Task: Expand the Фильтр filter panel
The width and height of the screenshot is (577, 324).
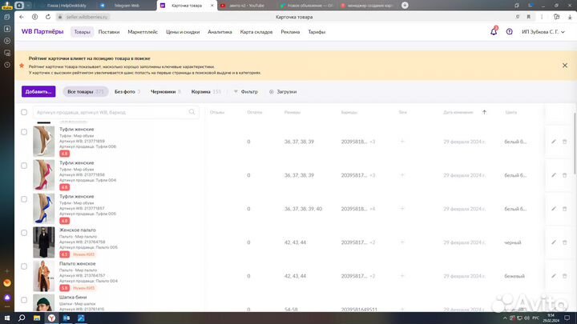Action: click(x=245, y=92)
